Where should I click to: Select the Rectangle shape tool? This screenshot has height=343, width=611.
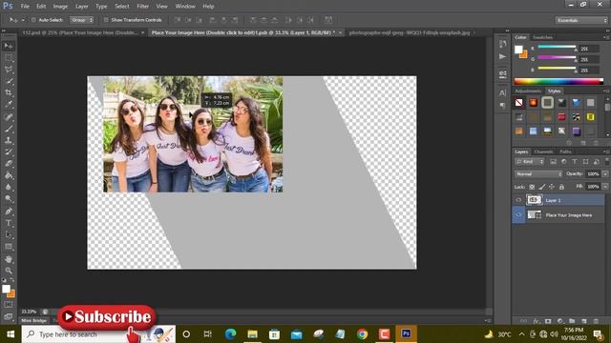9,247
